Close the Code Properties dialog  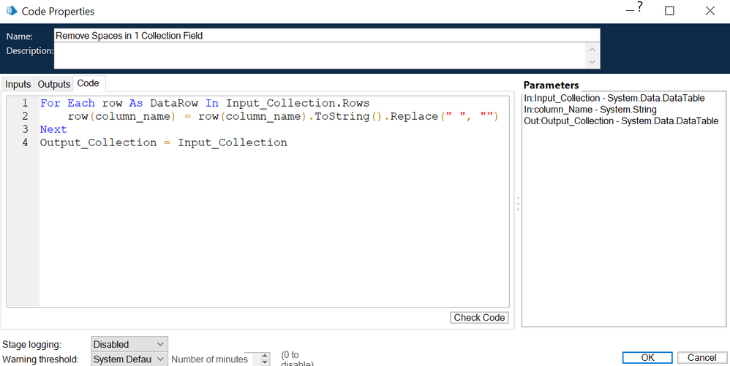(x=710, y=11)
